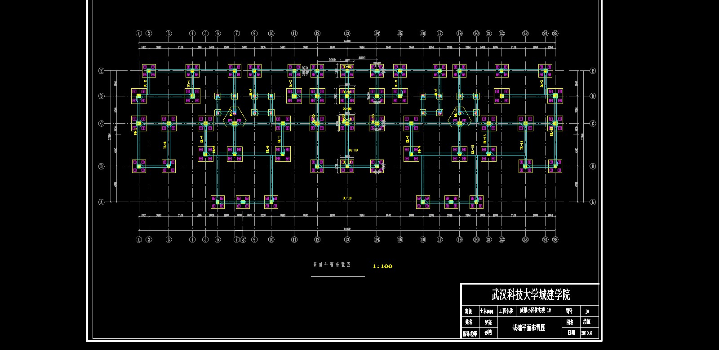Select the date value 2010.6
The width and height of the screenshot is (719, 350).
point(586,333)
